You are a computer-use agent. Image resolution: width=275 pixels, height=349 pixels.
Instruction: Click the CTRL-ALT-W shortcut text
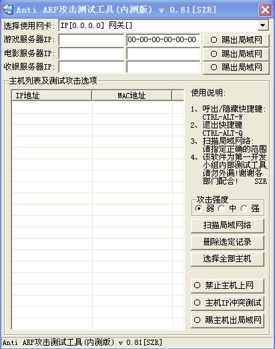pyautogui.click(x=222, y=117)
